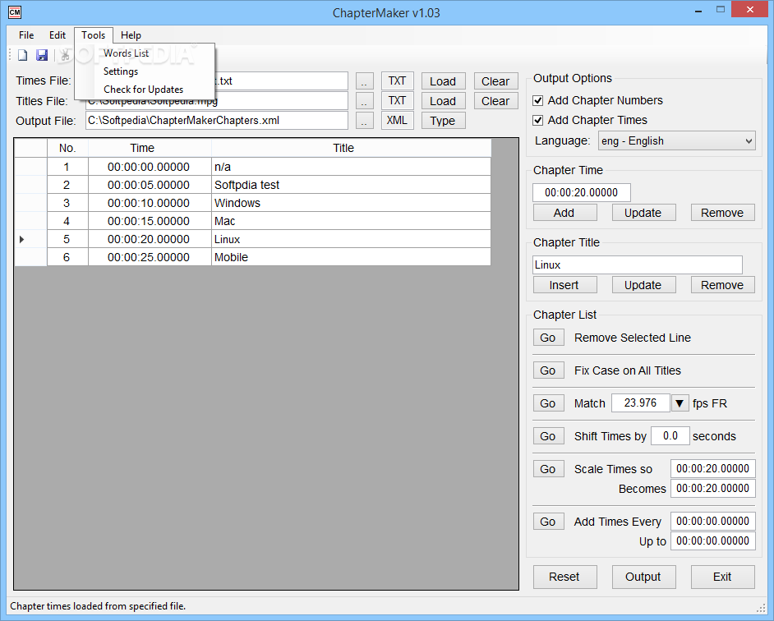The width and height of the screenshot is (774, 621).
Task: Click browse button for Times File
Action: tap(364, 81)
